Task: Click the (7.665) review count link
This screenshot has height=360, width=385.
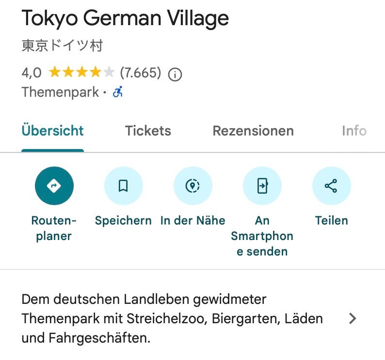Action: [x=140, y=73]
